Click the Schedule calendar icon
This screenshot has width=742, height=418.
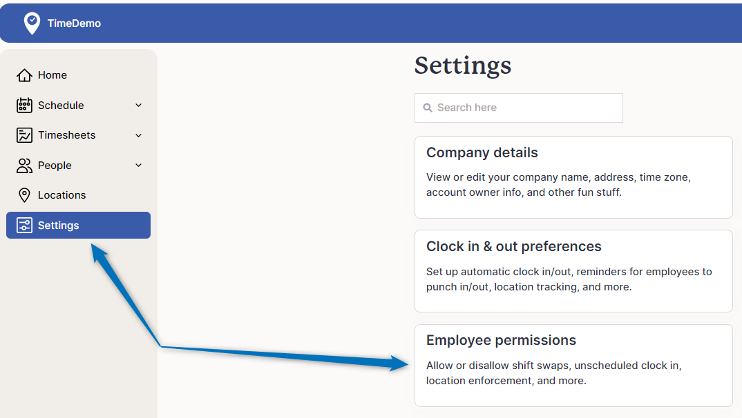pos(24,106)
